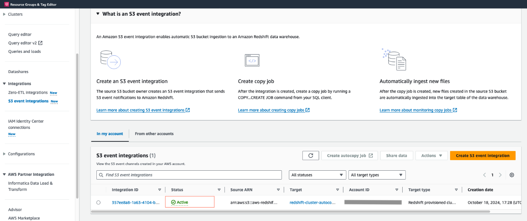Click page number 1 in pagination
This screenshot has height=221, width=527.
point(492,175)
